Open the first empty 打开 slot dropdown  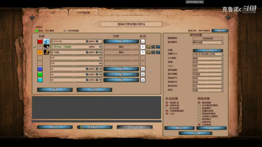point(76,58)
